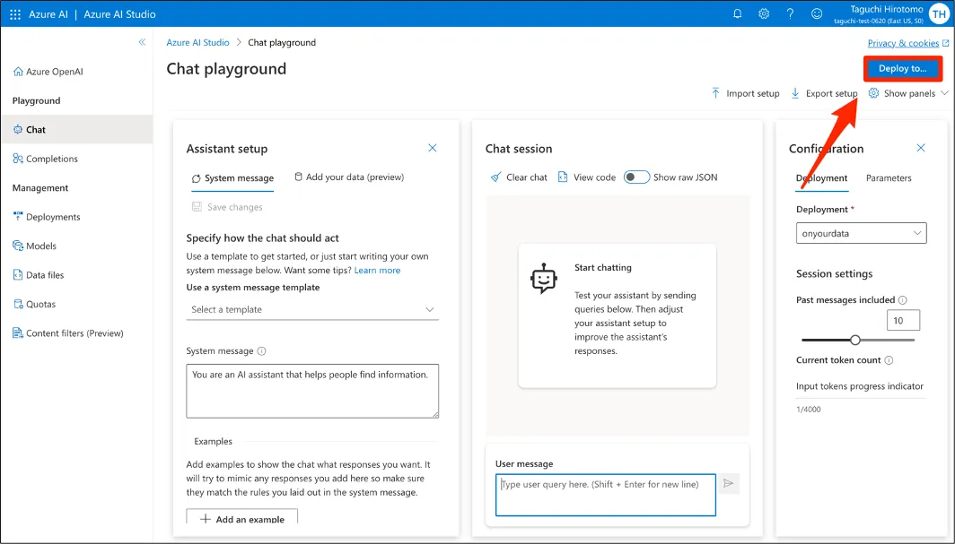Open the Deployment dropdown onyourdata

pos(861,233)
